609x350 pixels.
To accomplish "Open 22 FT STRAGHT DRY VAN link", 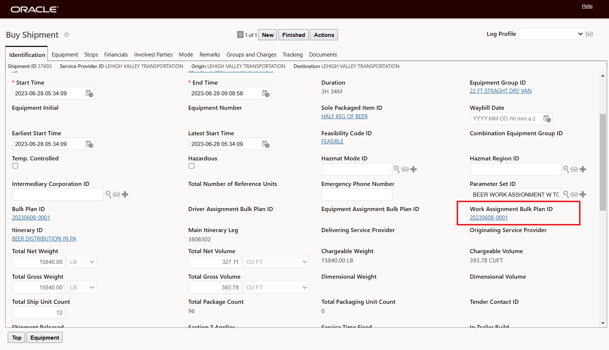I will [501, 91].
